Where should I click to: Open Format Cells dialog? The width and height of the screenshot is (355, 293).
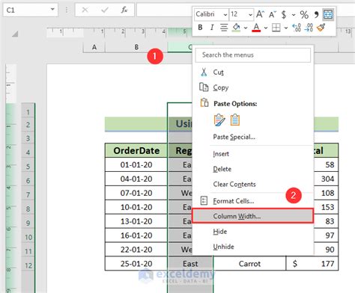[x=253, y=201]
